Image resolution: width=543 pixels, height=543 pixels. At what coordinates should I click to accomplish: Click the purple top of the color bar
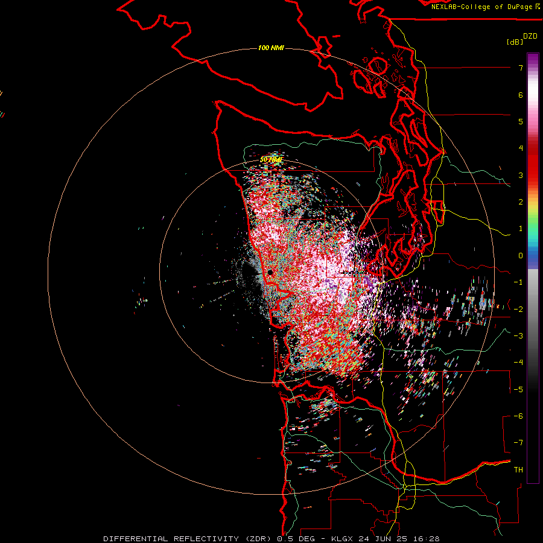point(533,59)
